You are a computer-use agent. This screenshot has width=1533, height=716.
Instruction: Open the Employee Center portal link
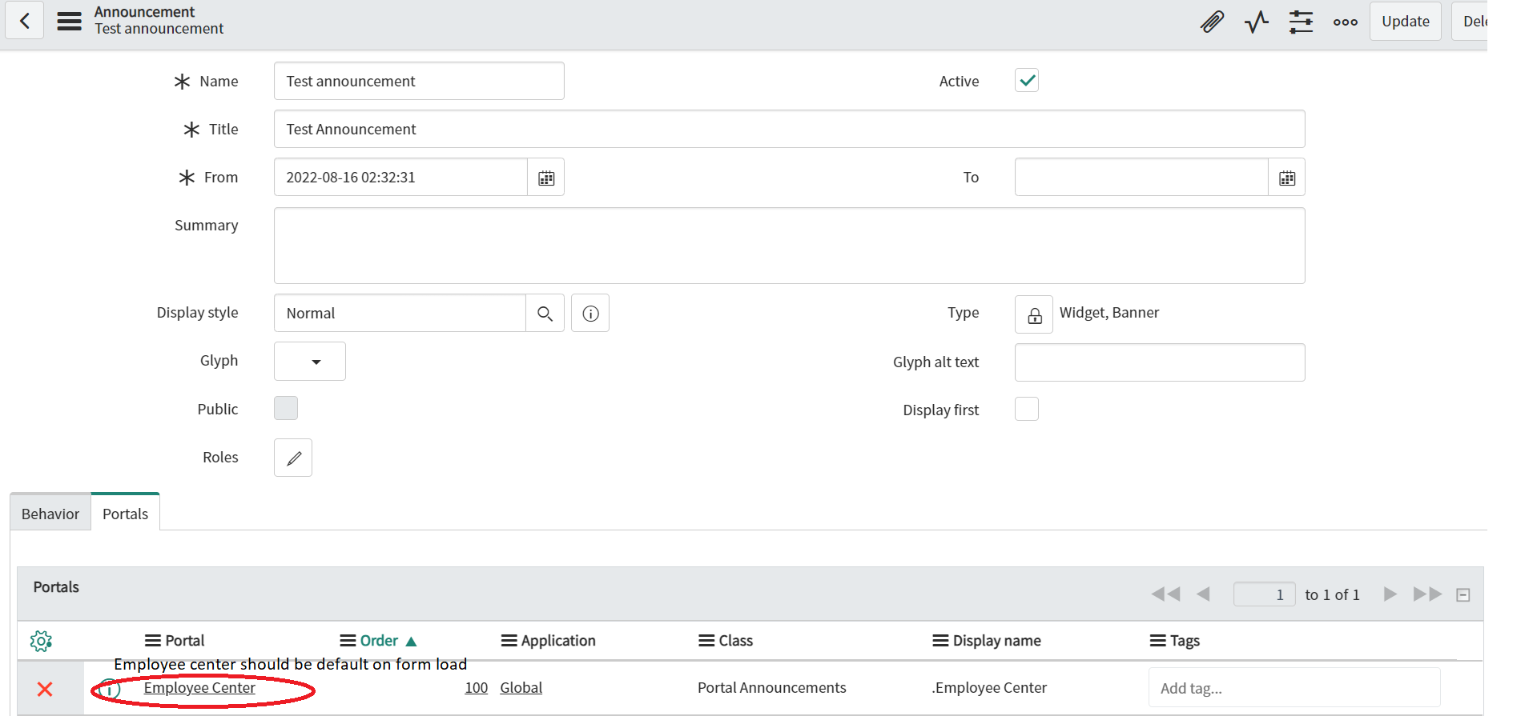tap(199, 688)
